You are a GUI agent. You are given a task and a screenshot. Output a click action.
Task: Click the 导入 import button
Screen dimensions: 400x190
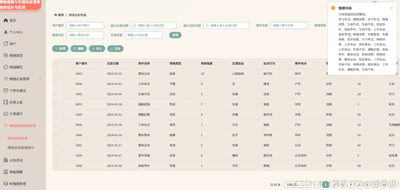[97, 49]
